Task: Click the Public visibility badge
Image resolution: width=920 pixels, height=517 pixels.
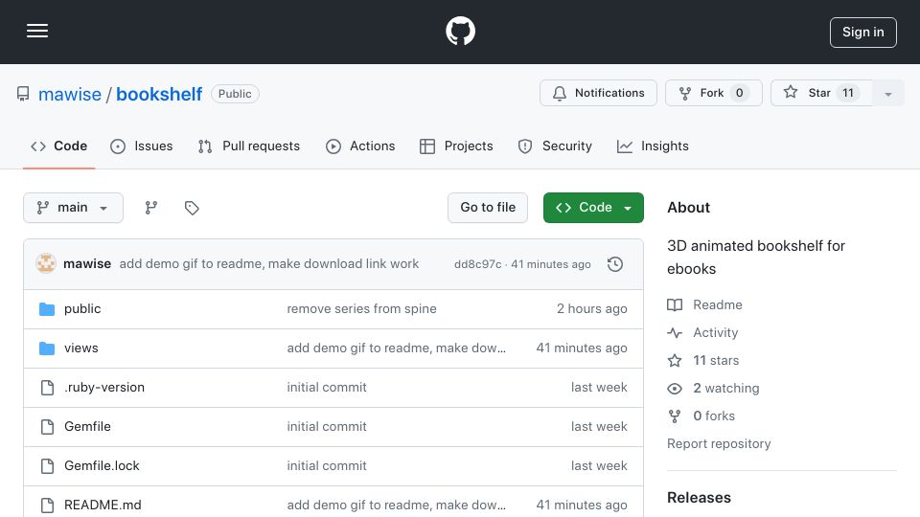Action: tap(235, 94)
